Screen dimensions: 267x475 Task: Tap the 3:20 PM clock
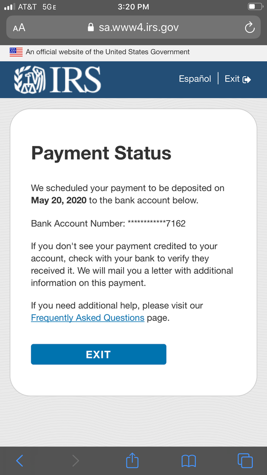point(133,7)
